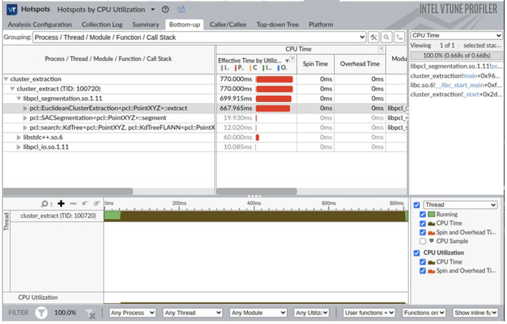Open libc.so.6 __libc_start_main stack frame
507x324 pixels.
[456, 85]
